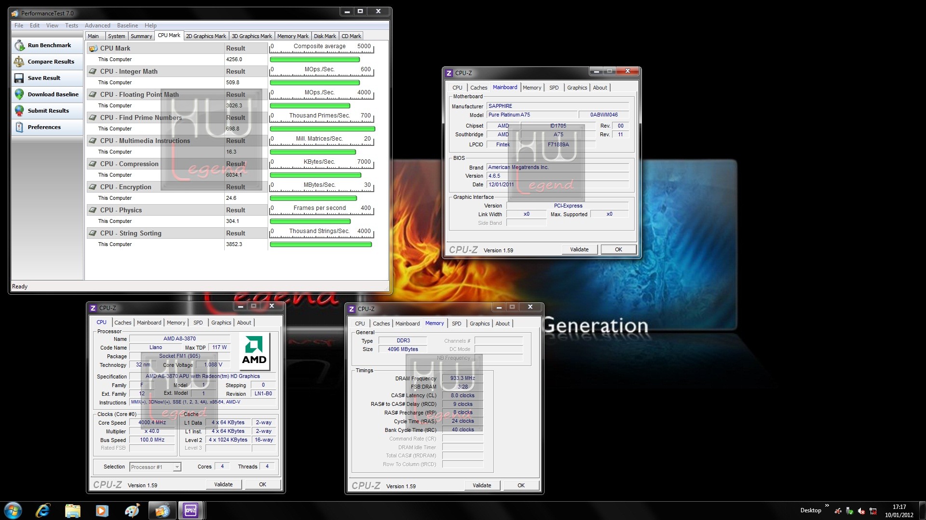Open the File menu in PerformanceTest
926x520 pixels.
19,26
